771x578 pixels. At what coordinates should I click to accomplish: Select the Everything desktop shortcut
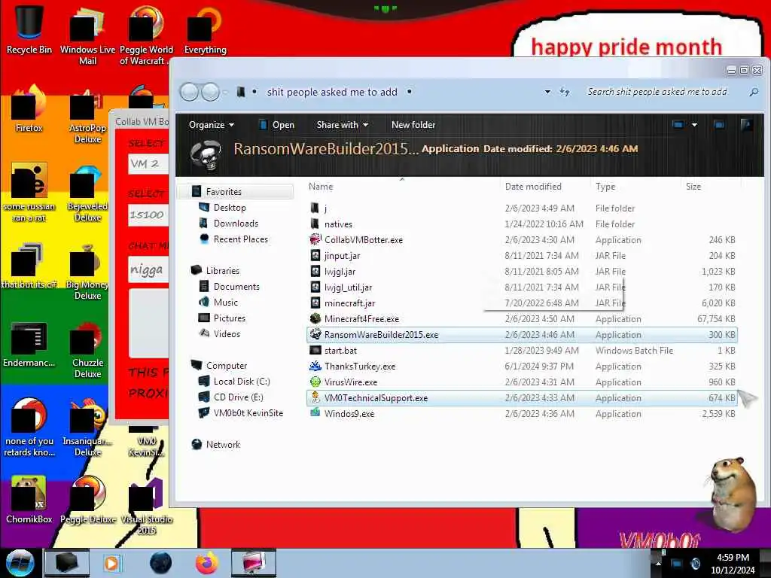coord(205,29)
